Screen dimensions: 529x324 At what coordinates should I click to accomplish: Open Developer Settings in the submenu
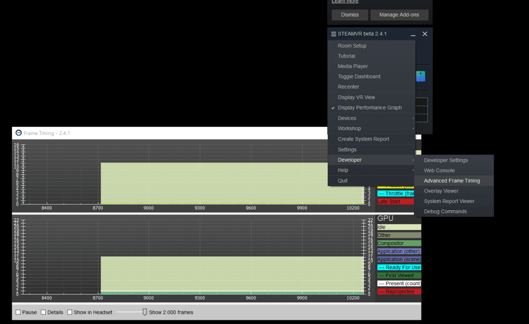[x=454, y=160]
